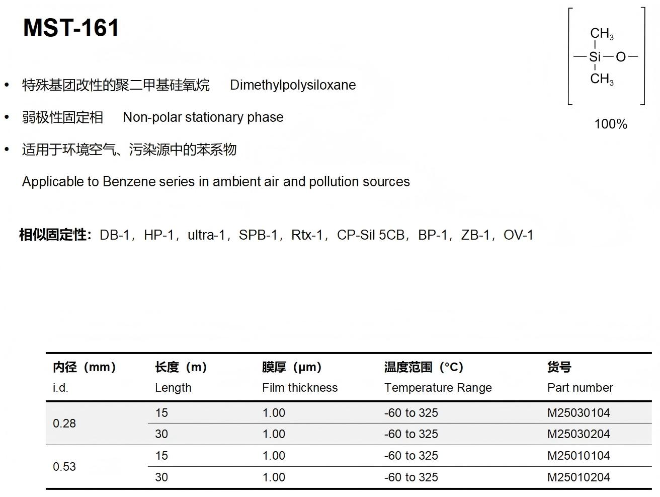Click the i.d. column header
The image size is (660, 497).
[60, 388]
